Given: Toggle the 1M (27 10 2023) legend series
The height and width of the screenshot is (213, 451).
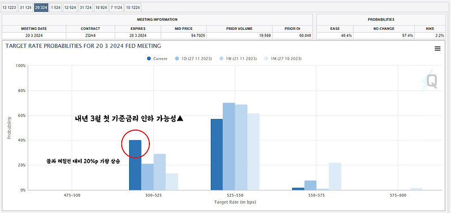Looking at the screenshot, I should point(283,59).
